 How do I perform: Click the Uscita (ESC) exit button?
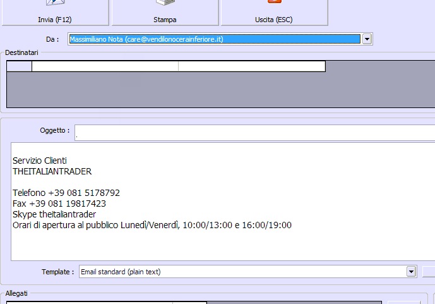274,13
